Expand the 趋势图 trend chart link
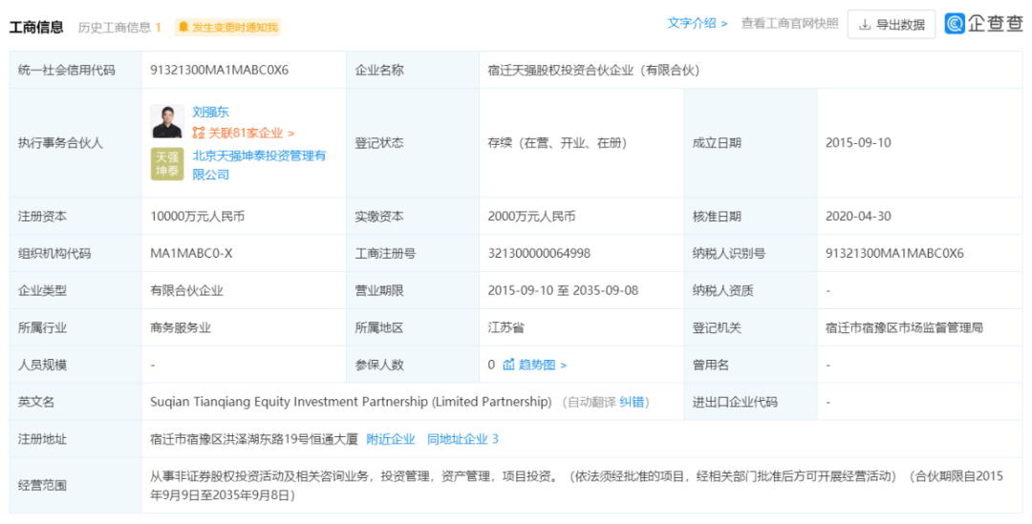Screen dimensions: 1032x524 [542, 365]
